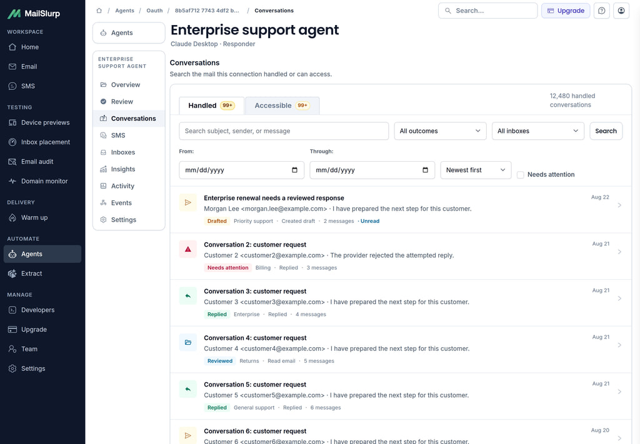The height and width of the screenshot is (444, 640).
Task: Open Conversation 3: customer request
Action: click(x=255, y=292)
